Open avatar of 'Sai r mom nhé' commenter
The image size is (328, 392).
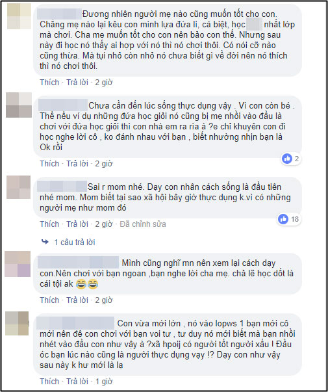click(x=18, y=187)
